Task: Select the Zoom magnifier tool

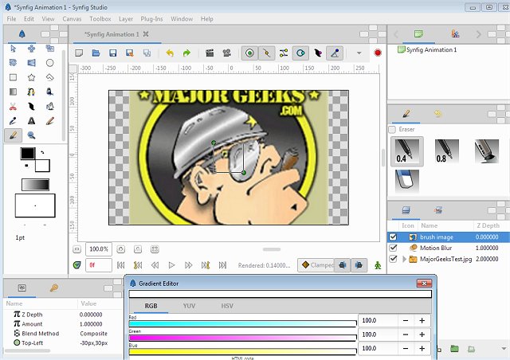Action: point(31,135)
